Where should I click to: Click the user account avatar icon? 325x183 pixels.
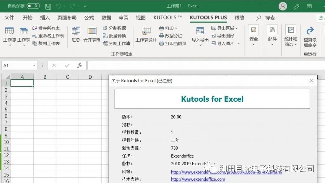coord(283,6)
